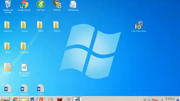Open PowerPoint from the taskbar
The width and height of the screenshot is (180, 101).
[42, 99]
